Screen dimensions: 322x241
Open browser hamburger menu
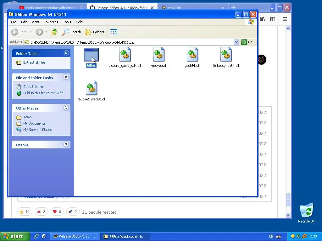285,19
